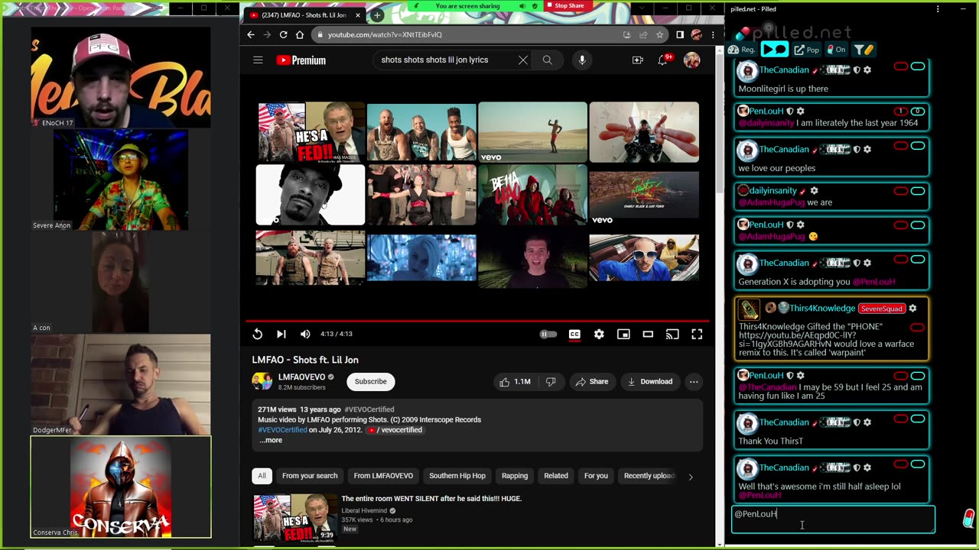
Task: Go back in the Chrome browser
Action: click(x=251, y=34)
